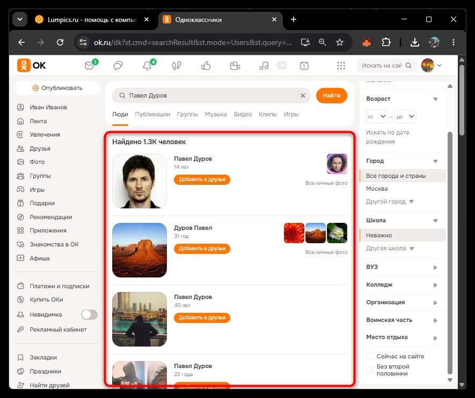Check Без второй половинки checkbox
This screenshot has width=475, height=398.
(370, 370)
